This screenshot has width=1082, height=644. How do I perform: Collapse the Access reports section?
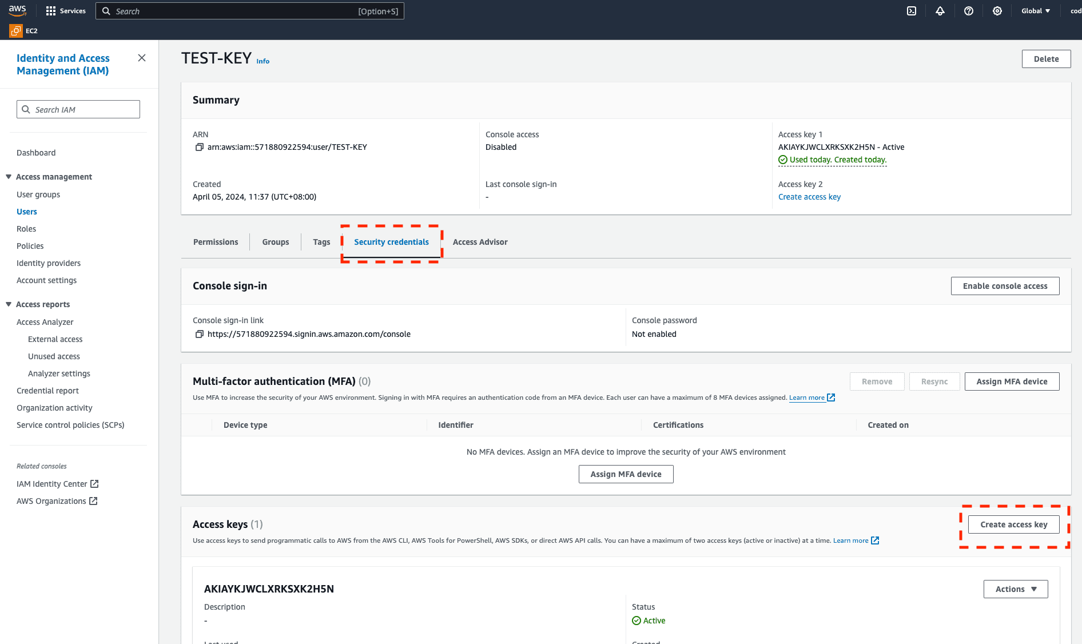9,304
